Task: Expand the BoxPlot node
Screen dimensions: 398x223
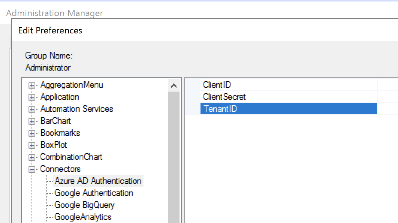Action: (32, 145)
